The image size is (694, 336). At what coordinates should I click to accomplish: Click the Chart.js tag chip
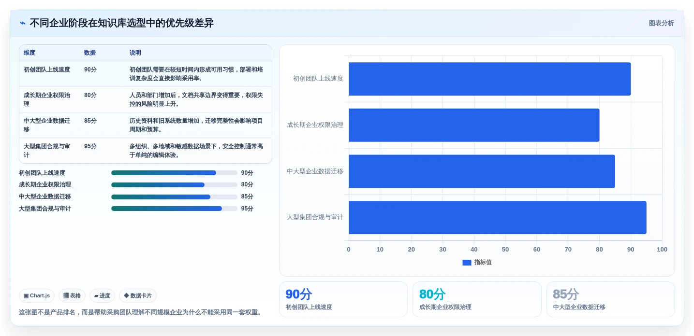(x=37, y=295)
